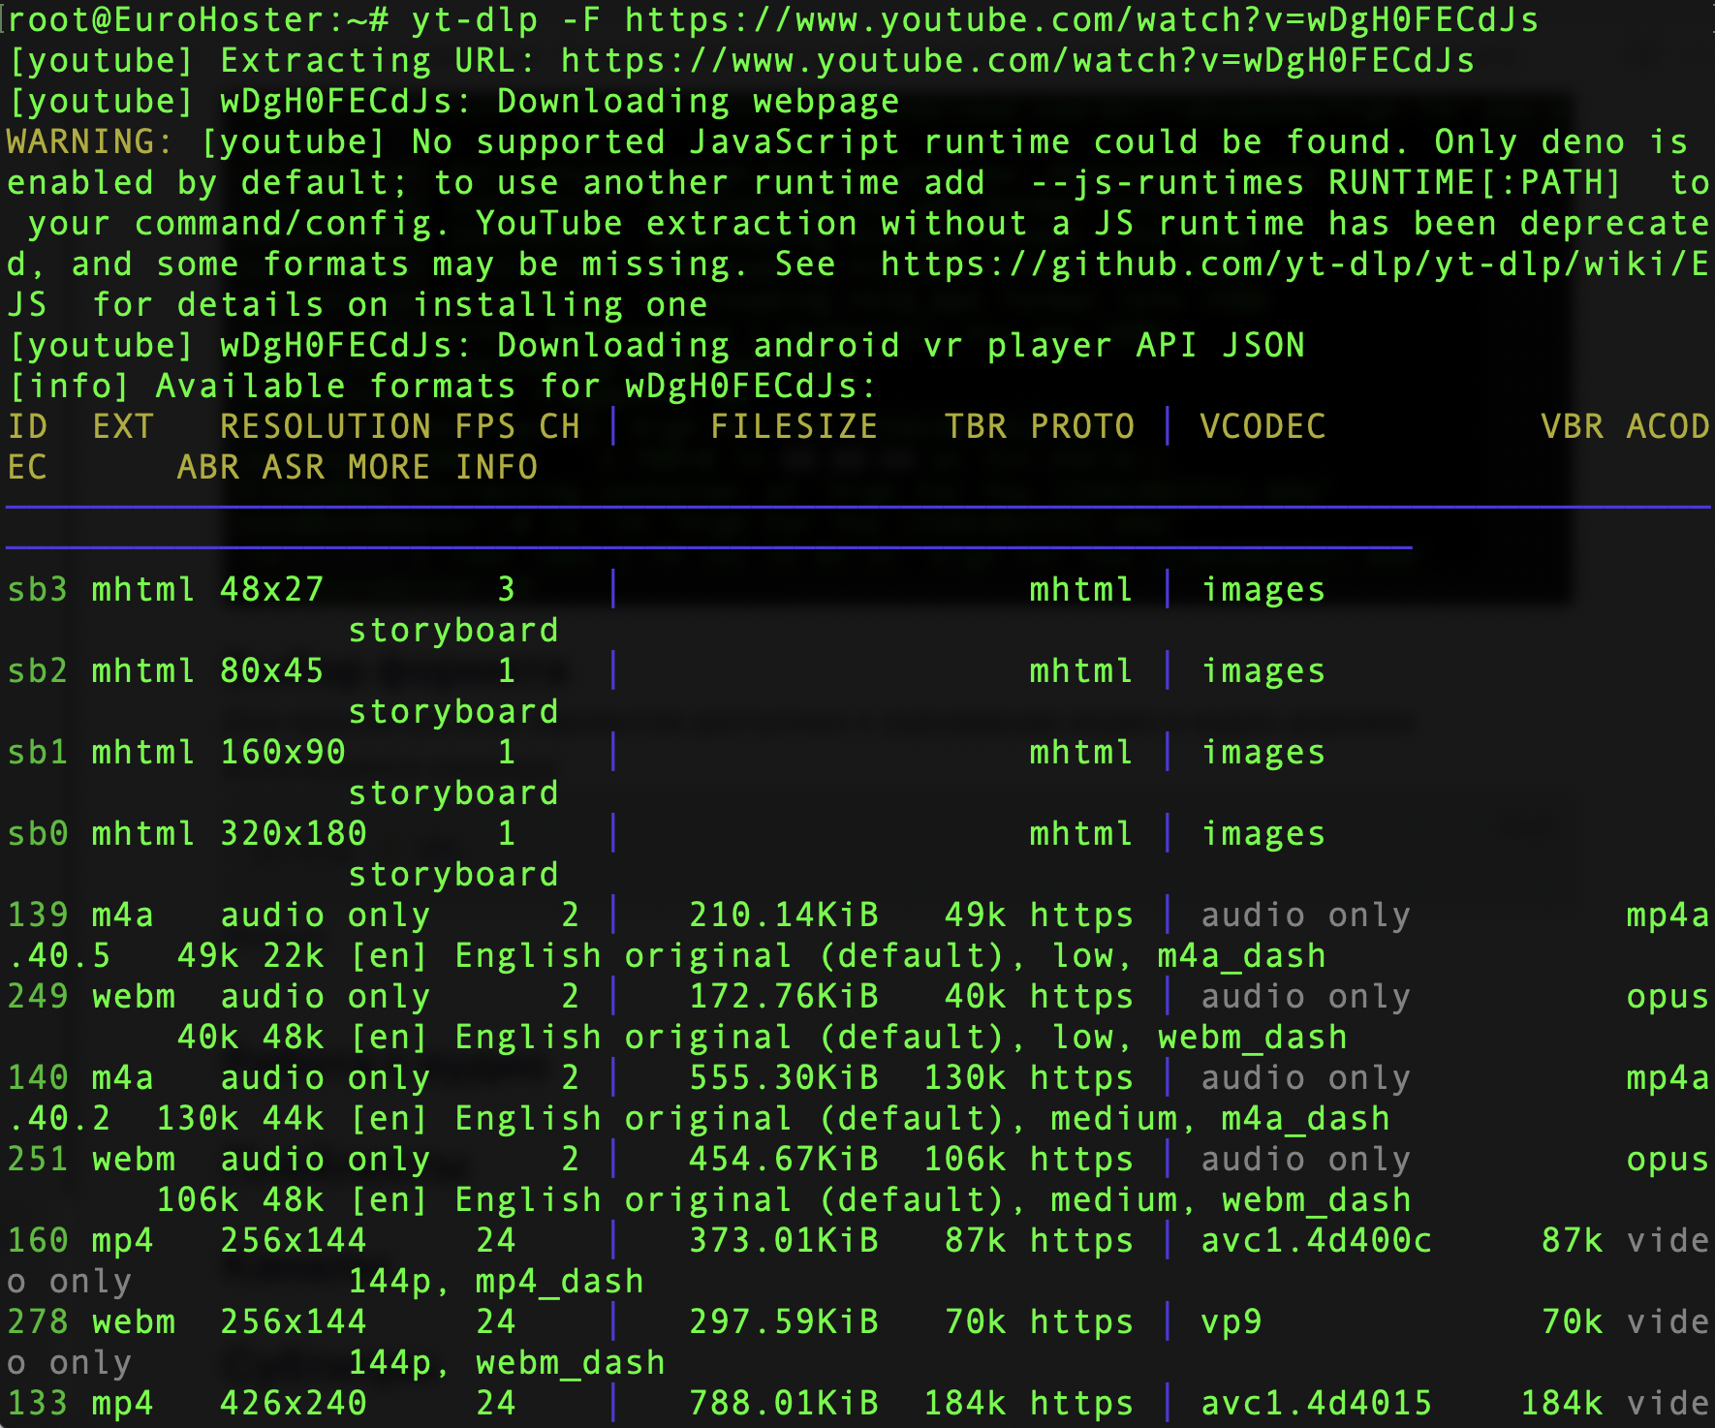Click the PROTO column header
The image size is (1715, 1428).
click(x=1082, y=426)
